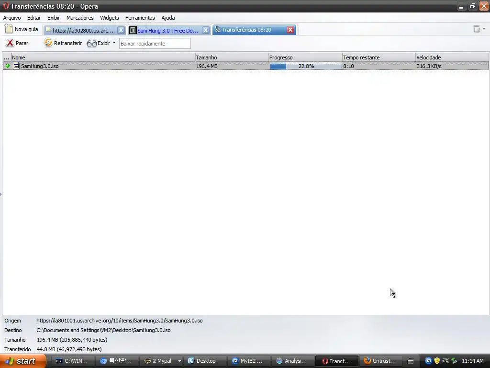Expand the Mypal taskbar group arrow
The width and height of the screenshot is (490, 368).
click(x=179, y=361)
